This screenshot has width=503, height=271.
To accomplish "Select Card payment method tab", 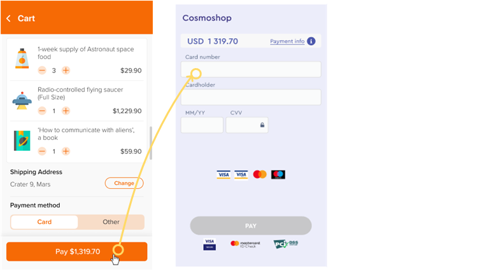I will coord(45,222).
